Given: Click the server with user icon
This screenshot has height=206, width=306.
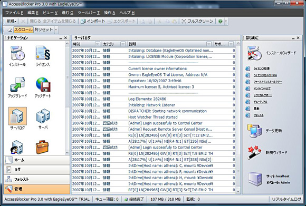Looking at the screenshot, I should coord(17,148).
